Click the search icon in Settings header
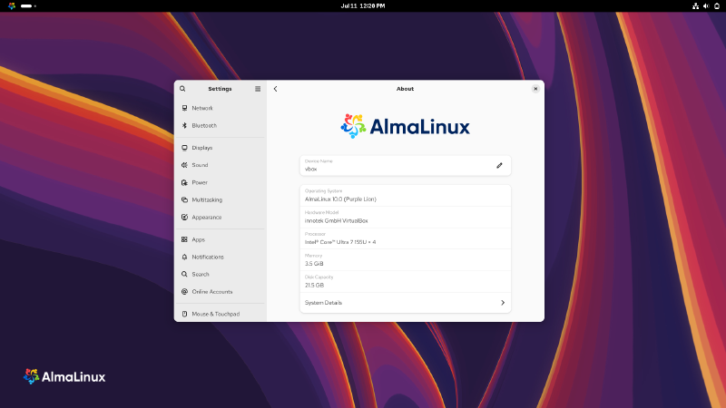726x408 pixels. tap(182, 89)
